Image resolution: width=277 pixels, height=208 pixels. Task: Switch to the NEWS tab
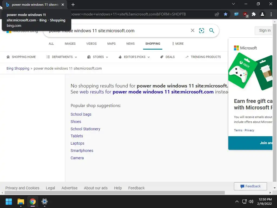point(130,44)
